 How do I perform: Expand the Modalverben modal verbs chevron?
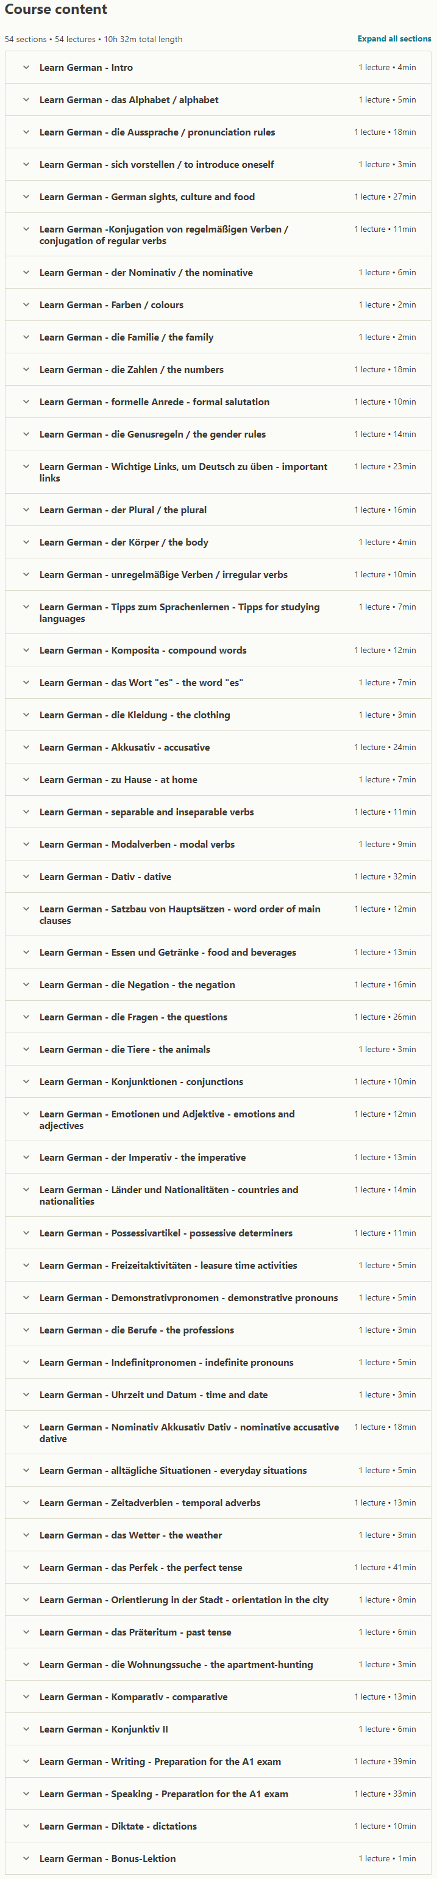[26, 844]
